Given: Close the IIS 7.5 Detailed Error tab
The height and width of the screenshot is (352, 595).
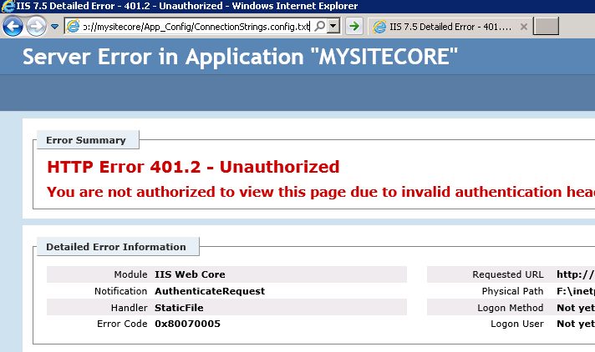Looking at the screenshot, I should pos(524,27).
